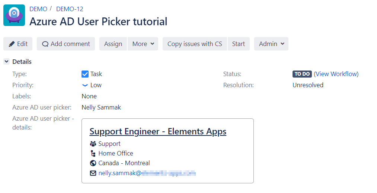Click the blue Task type checkbox icon

point(85,74)
